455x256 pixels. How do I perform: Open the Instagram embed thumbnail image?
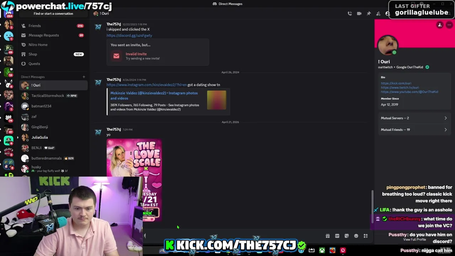coord(216,100)
